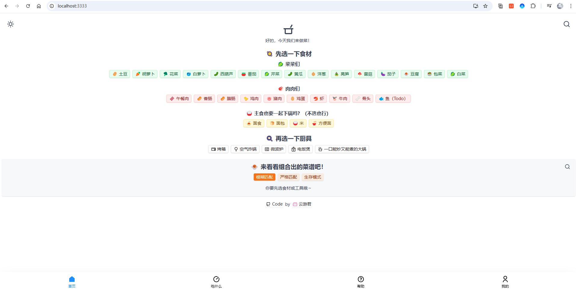Go to 我的 profile tab
This screenshot has height=296, width=576.
pyautogui.click(x=505, y=282)
